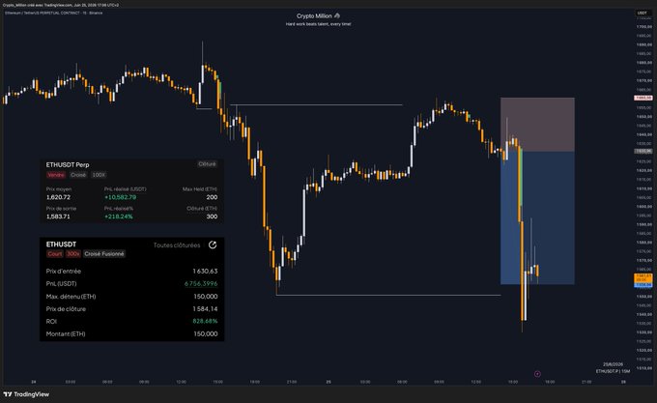Click the PnL réalisé (USDT) label
The width and height of the screenshot is (657, 403).
click(126, 188)
